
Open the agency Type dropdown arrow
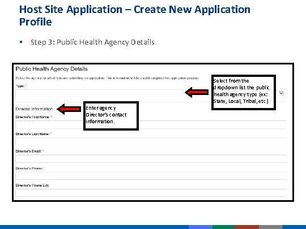point(281,93)
